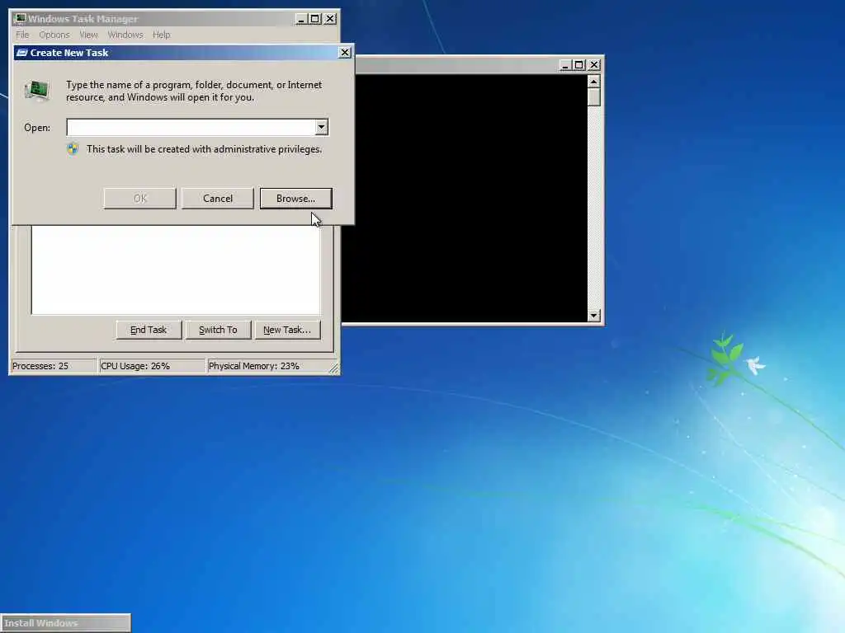Click the Install Windows taskbar item
The width and height of the screenshot is (845, 633).
tap(65, 623)
